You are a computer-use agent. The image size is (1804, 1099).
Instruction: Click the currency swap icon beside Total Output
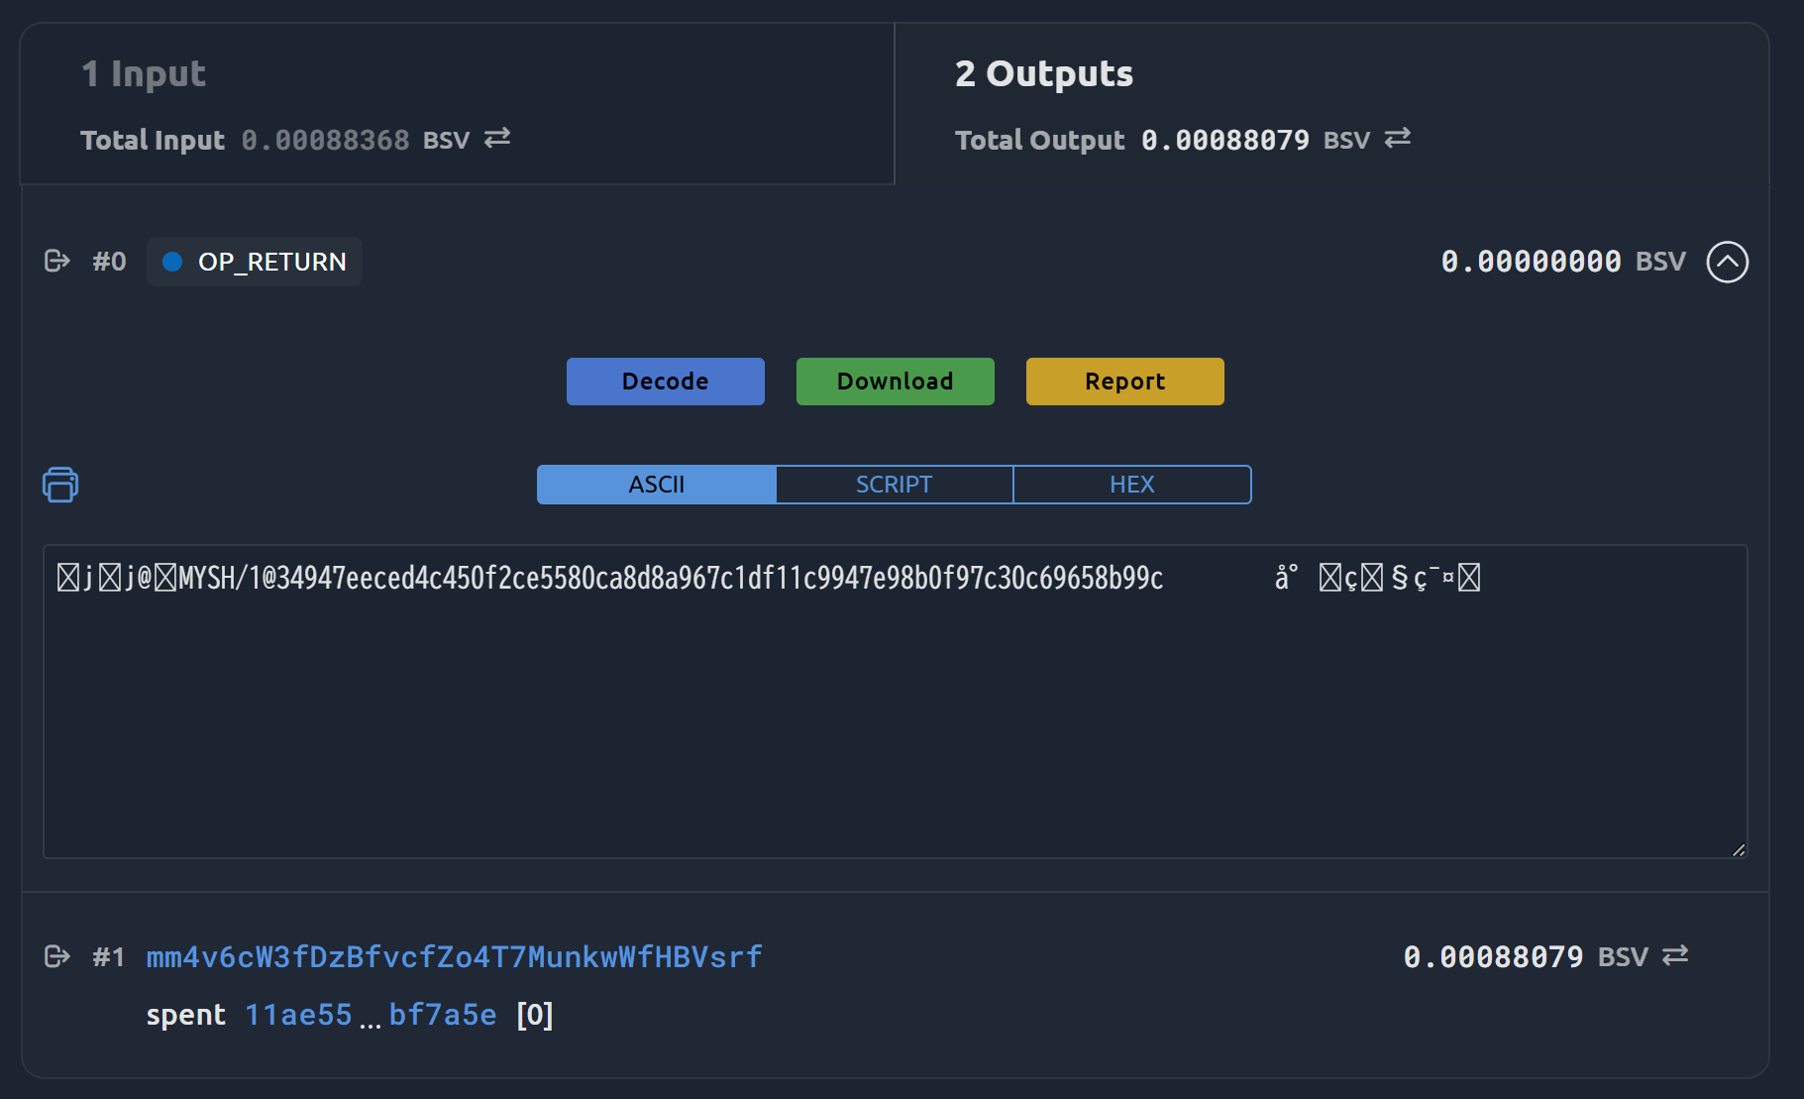coord(1398,138)
